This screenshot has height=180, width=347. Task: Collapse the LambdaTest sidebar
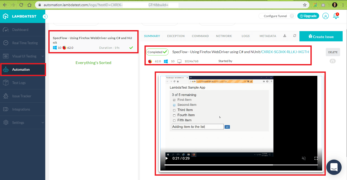(x=45, y=16)
